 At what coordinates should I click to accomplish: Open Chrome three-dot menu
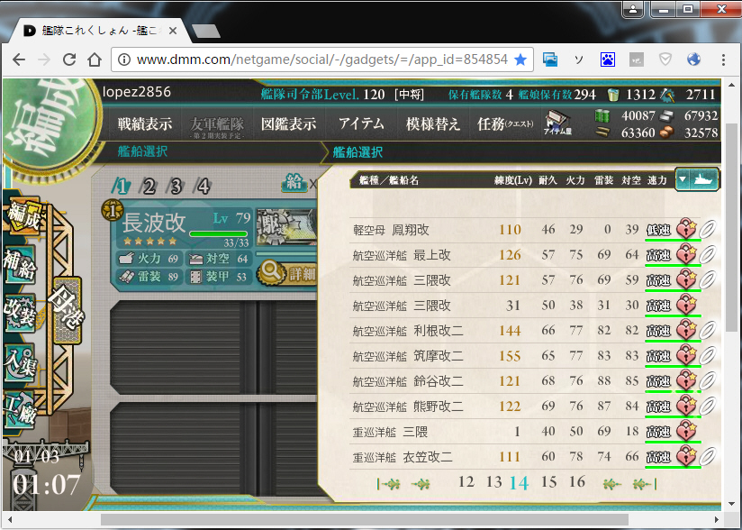(x=723, y=59)
